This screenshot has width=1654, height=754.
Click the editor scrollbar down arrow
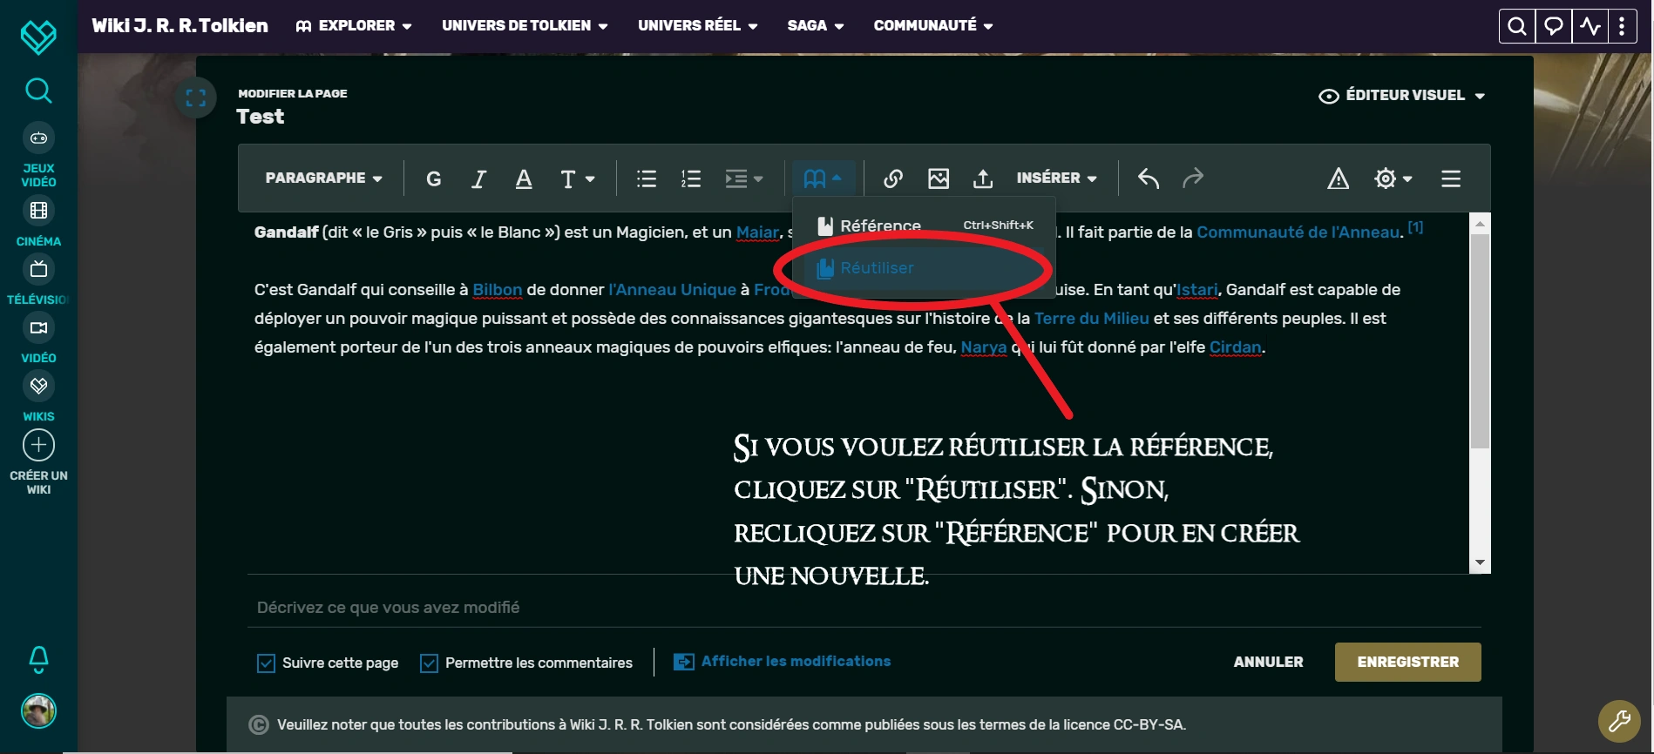(x=1480, y=563)
